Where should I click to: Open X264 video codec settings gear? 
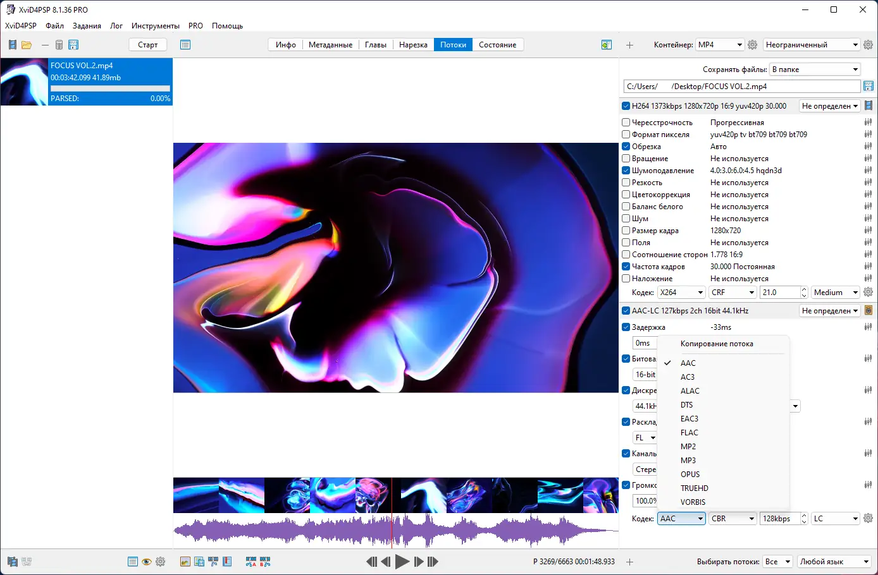click(868, 292)
